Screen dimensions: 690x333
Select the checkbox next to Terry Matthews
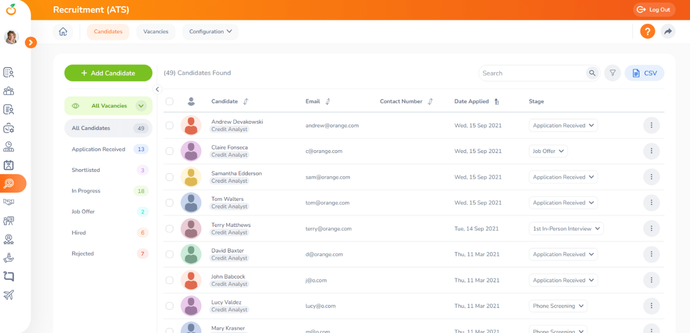pos(169,228)
